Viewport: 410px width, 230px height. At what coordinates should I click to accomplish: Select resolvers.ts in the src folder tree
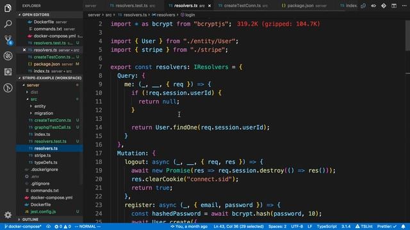[x=50, y=148]
